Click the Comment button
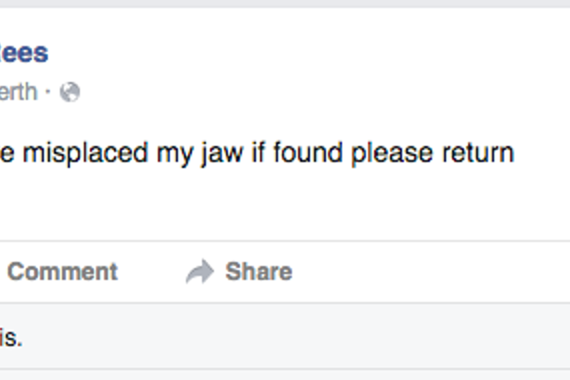Viewport: 570px width, 380px height. click(62, 272)
